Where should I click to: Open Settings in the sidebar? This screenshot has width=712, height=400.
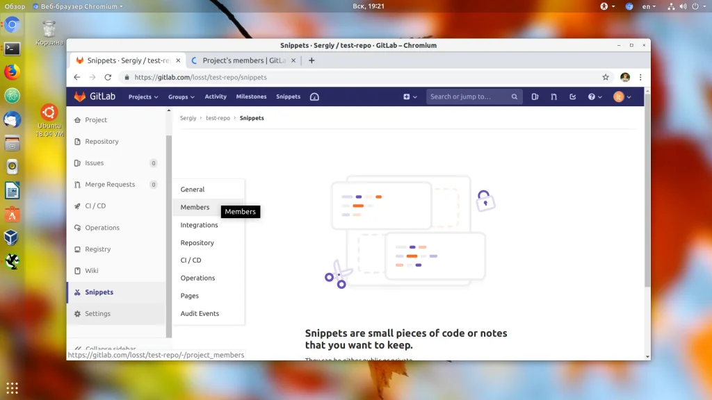click(116, 314)
